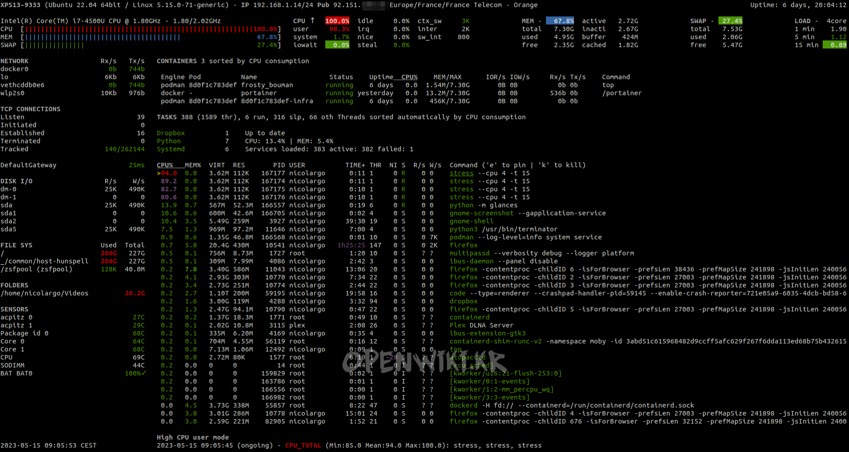Click the wlp2s0 network interface
The image size is (849, 452).
[12, 93]
